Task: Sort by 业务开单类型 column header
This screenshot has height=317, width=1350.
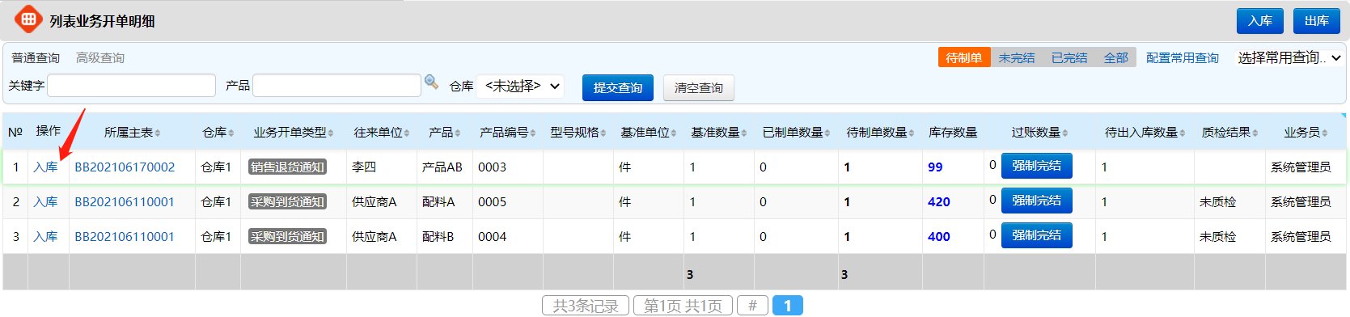Action: pyautogui.click(x=294, y=132)
